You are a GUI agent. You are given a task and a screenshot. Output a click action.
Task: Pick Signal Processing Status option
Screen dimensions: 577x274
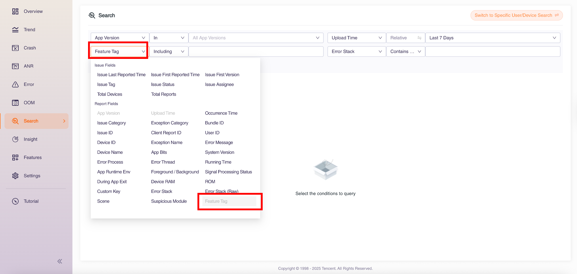tap(228, 172)
